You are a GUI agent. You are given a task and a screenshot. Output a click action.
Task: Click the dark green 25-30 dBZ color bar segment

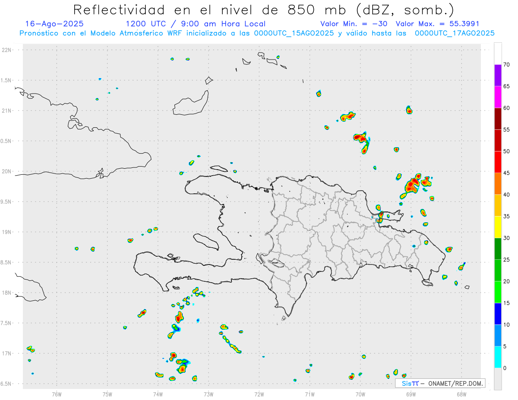pos(498,249)
